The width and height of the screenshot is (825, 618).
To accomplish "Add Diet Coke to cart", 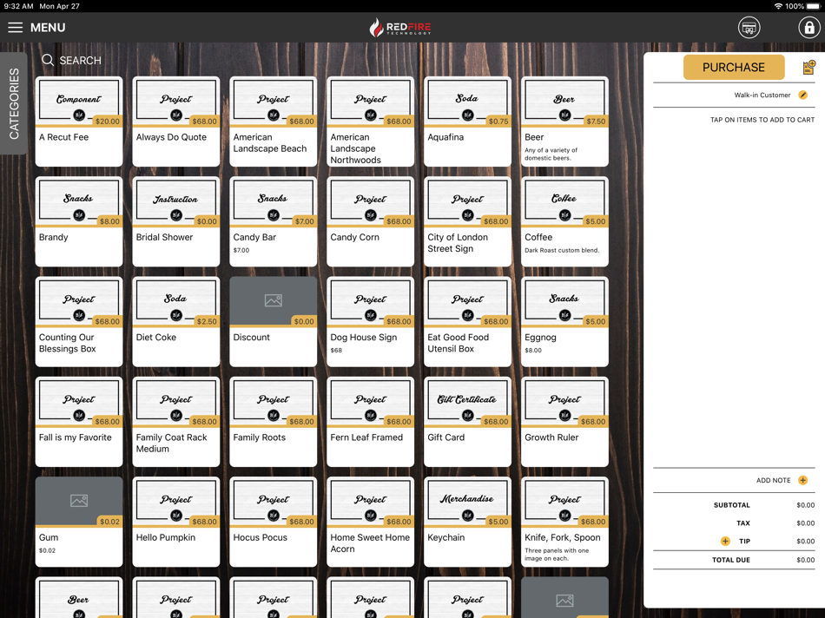I will tap(176, 322).
